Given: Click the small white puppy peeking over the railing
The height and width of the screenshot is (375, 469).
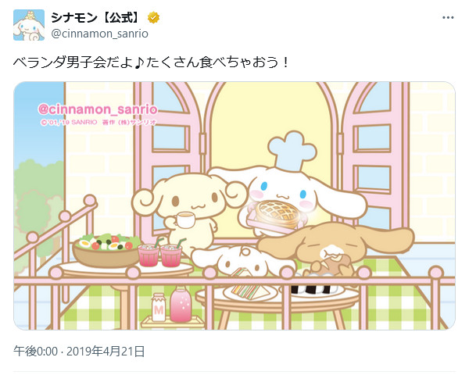Looking at the screenshot, I should pyautogui.click(x=242, y=259).
